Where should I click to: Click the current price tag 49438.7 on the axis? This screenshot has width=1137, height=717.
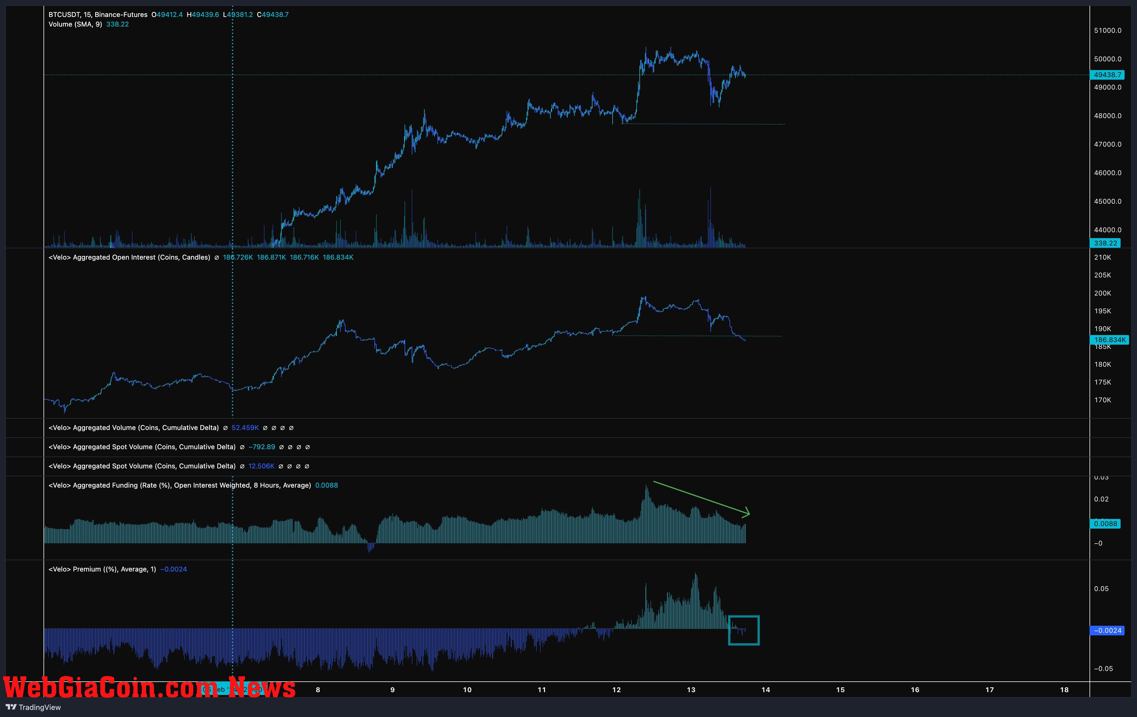point(1107,75)
